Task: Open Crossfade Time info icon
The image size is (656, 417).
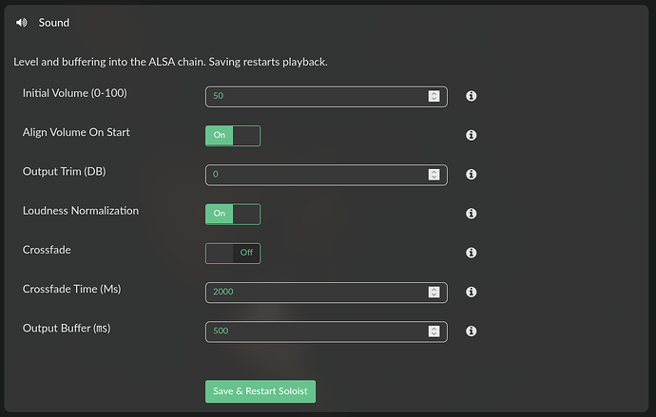Action: (471, 292)
